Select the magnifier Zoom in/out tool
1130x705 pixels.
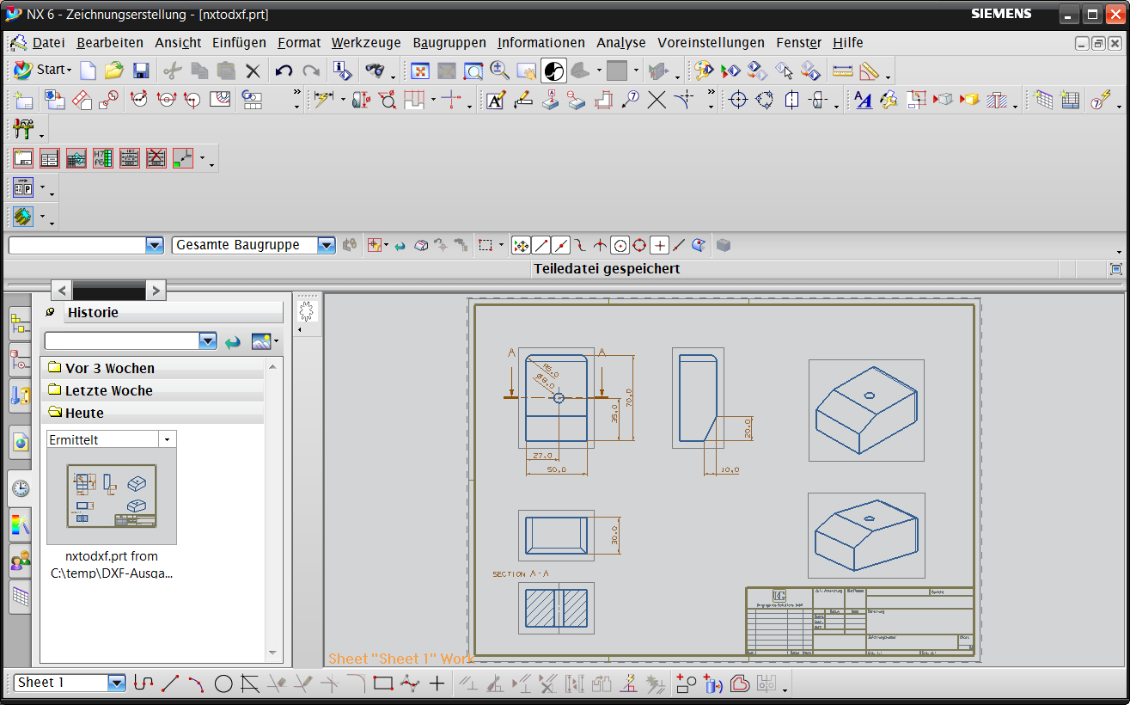[499, 70]
